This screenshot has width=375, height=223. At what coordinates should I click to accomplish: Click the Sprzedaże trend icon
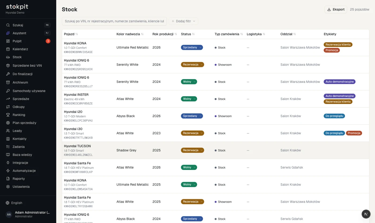tap(8, 99)
